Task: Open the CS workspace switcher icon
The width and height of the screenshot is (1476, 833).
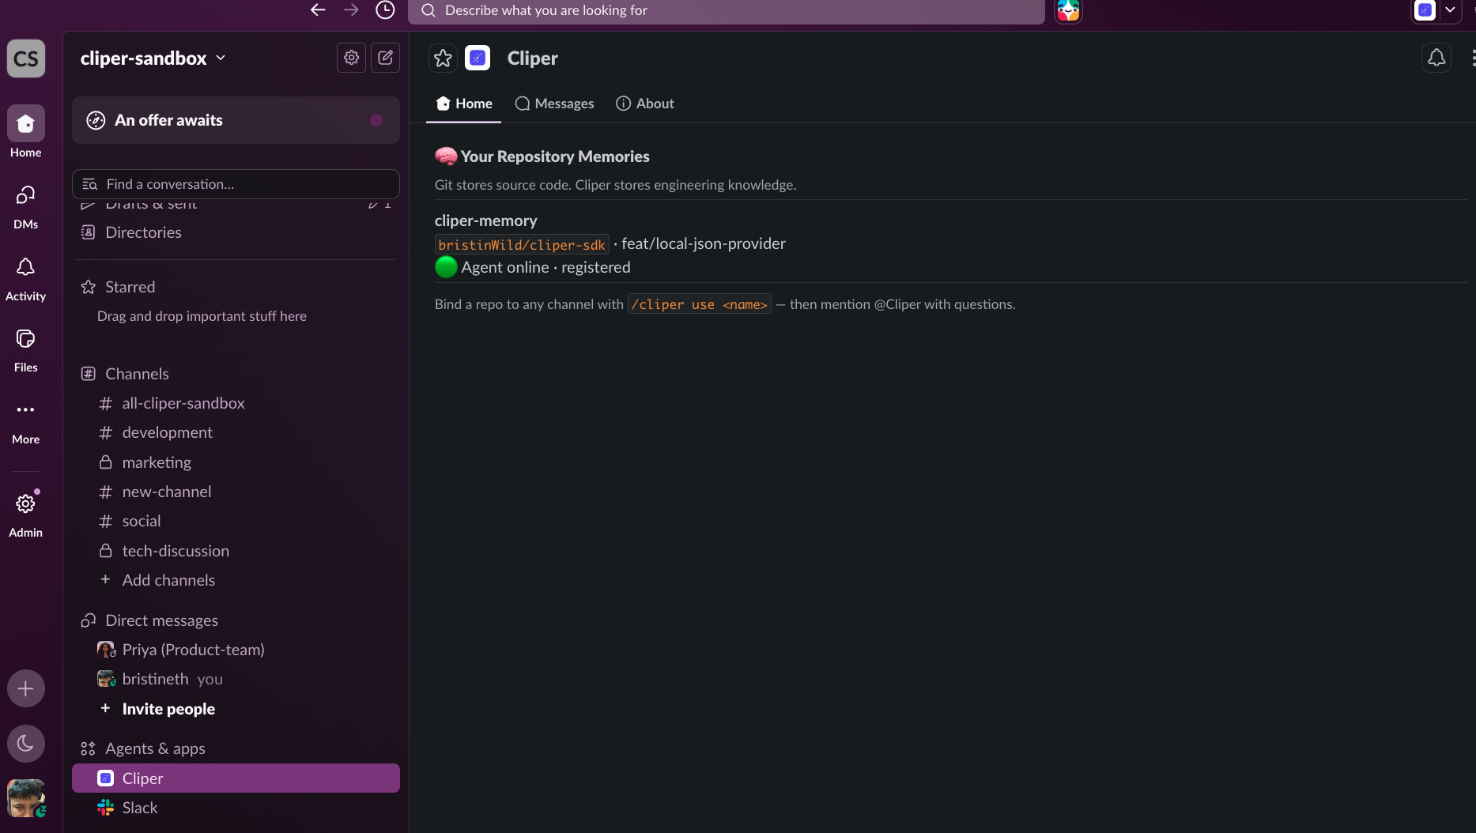Action: (26, 58)
